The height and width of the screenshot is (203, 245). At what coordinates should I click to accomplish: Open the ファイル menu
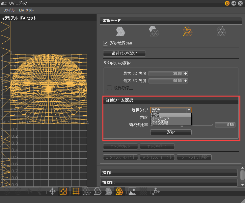click(9, 11)
